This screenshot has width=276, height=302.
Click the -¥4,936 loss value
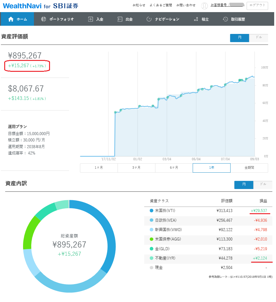point(261,220)
